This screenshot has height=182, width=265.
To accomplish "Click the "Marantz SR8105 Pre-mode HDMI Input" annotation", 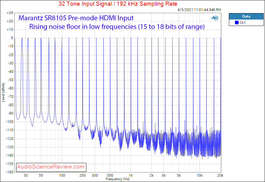I will coord(76,18).
